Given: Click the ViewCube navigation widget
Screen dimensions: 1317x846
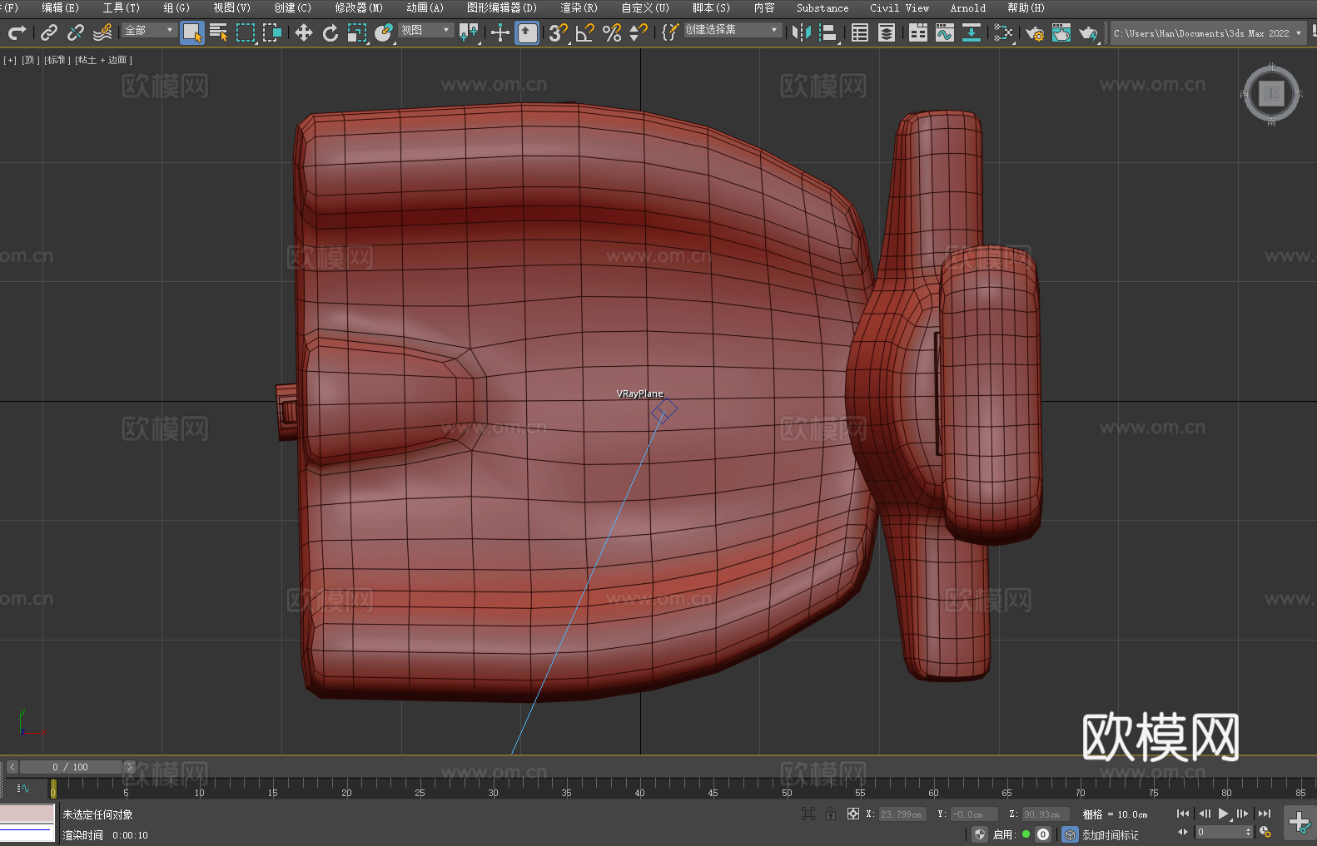Looking at the screenshot, I should coord(1271,93).
